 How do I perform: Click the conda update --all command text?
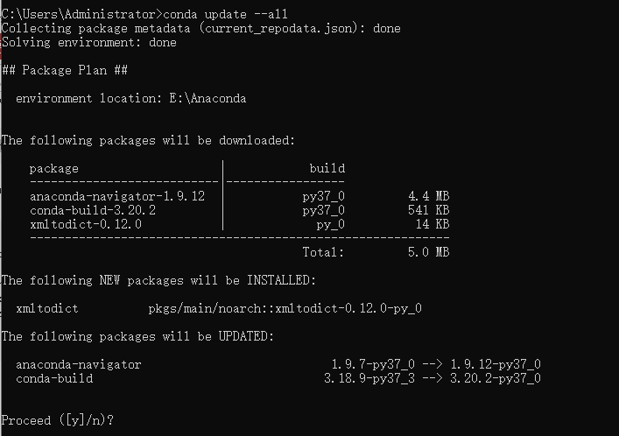225,15
